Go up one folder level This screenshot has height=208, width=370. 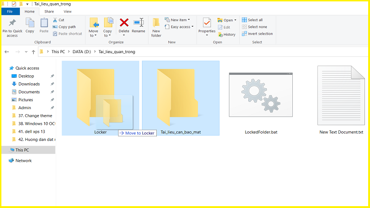(33, 52)
